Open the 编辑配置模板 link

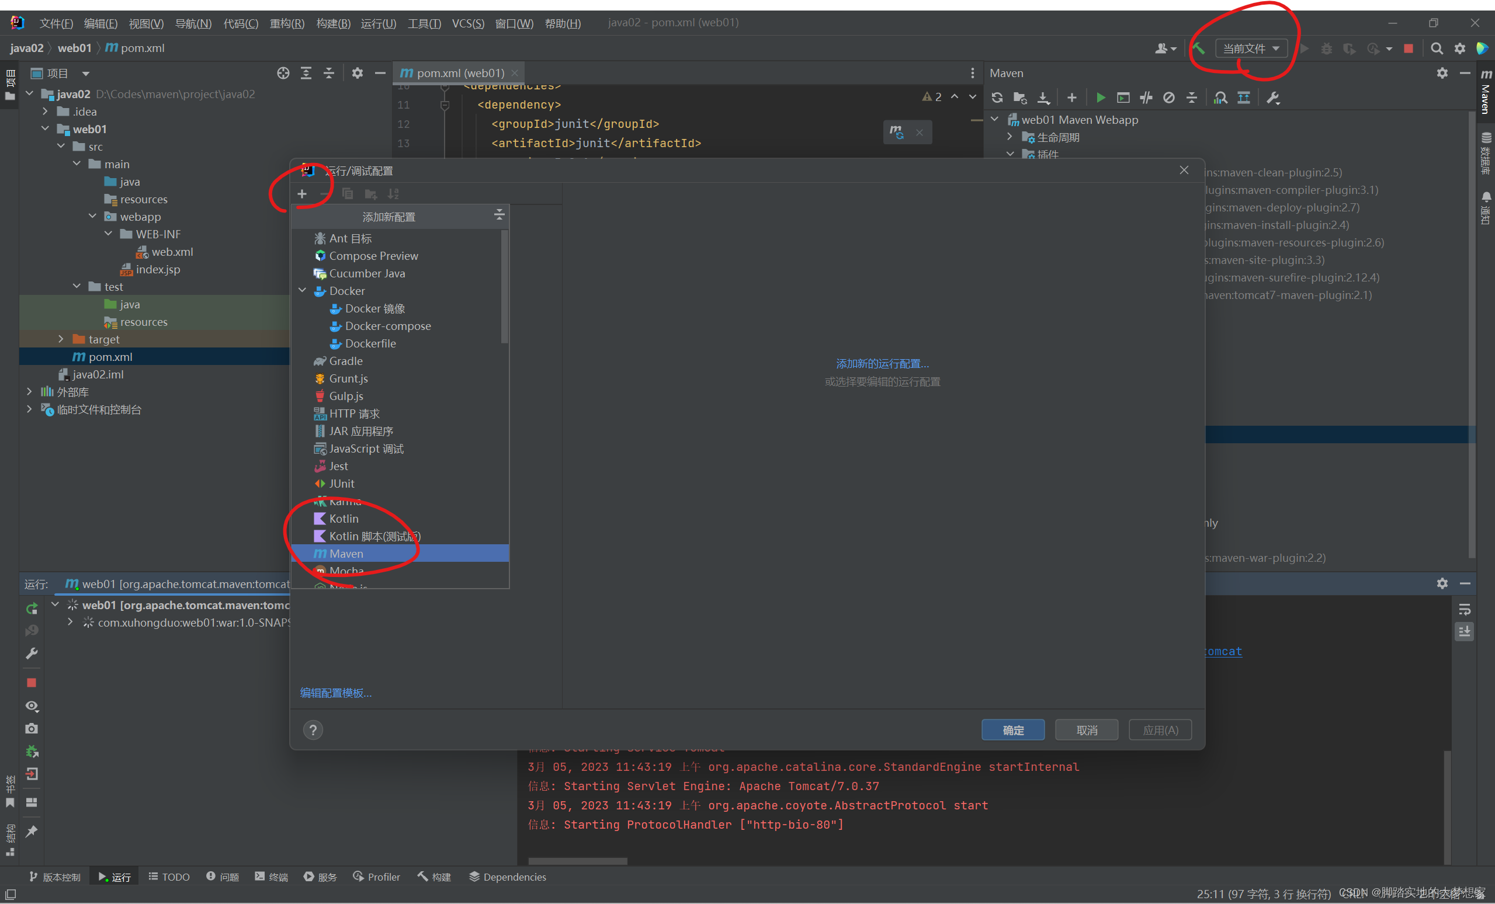[x=335, y=693]
